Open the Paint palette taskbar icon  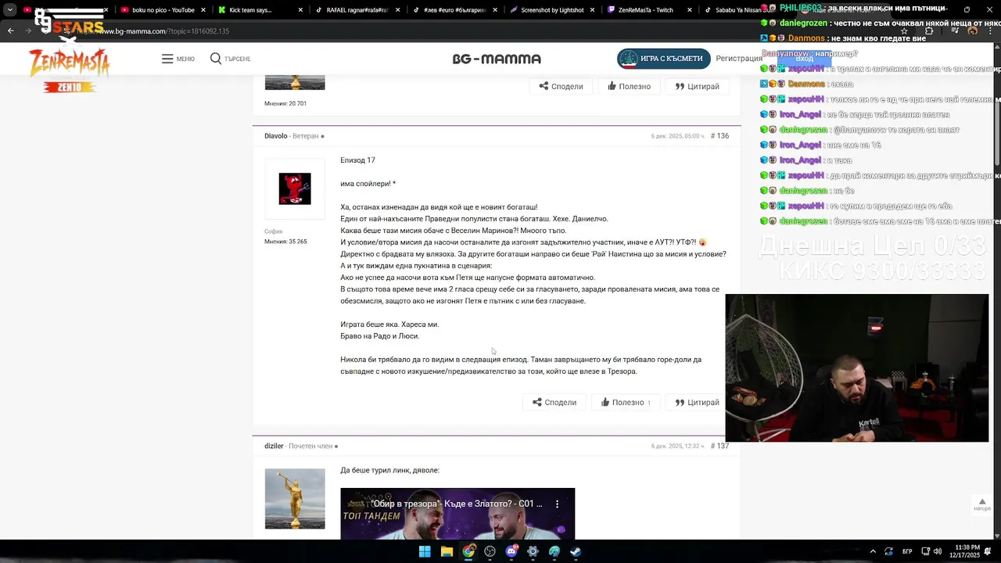[x=554, y=551]
